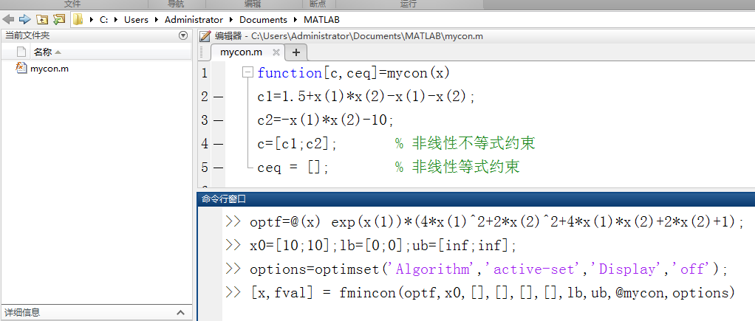
Task: Close the mycon.m editor tab
Action: (x=276, y=52)
